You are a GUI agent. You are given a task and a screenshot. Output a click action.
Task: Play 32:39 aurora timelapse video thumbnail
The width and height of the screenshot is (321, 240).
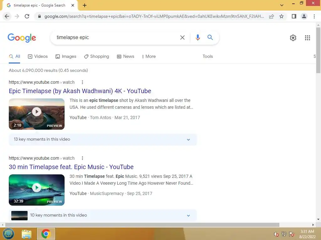tap(37, 190)
